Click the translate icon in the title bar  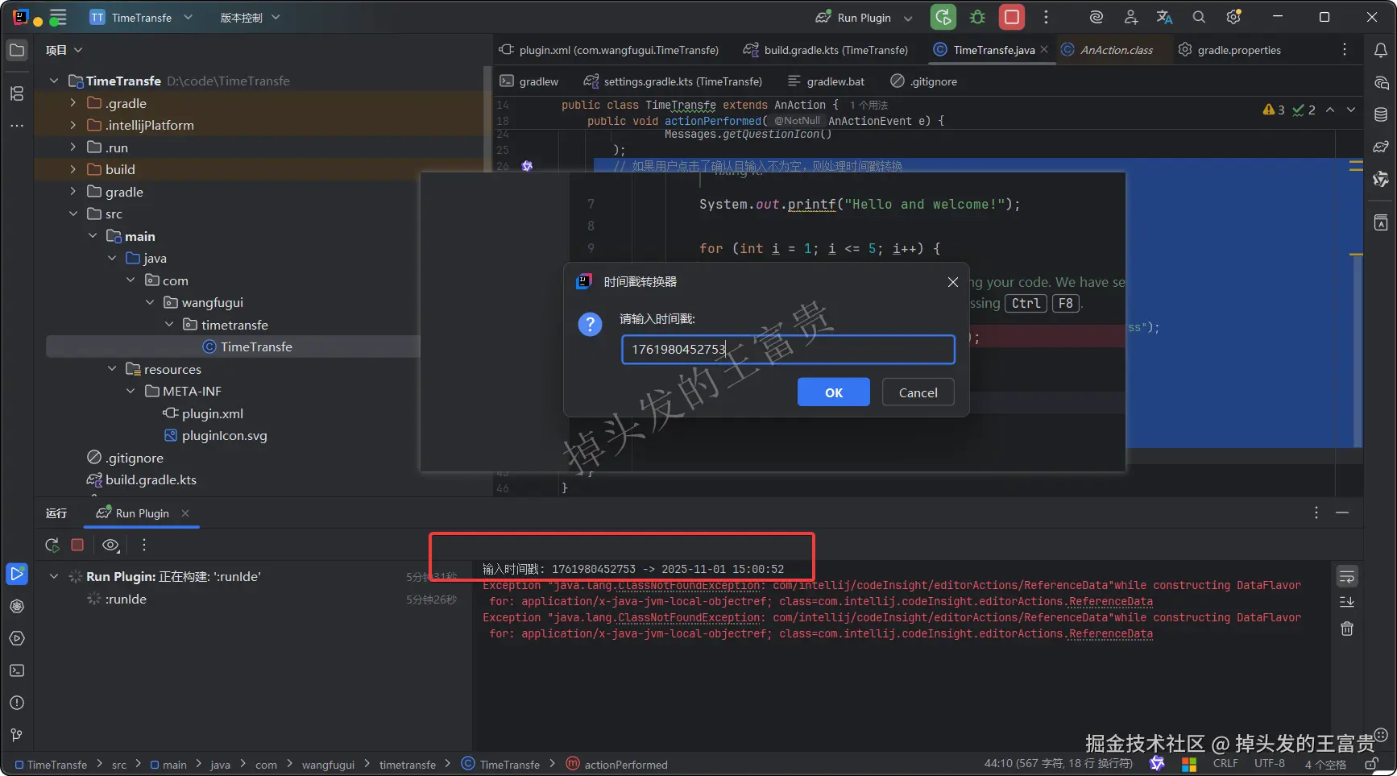point(1164,17)
